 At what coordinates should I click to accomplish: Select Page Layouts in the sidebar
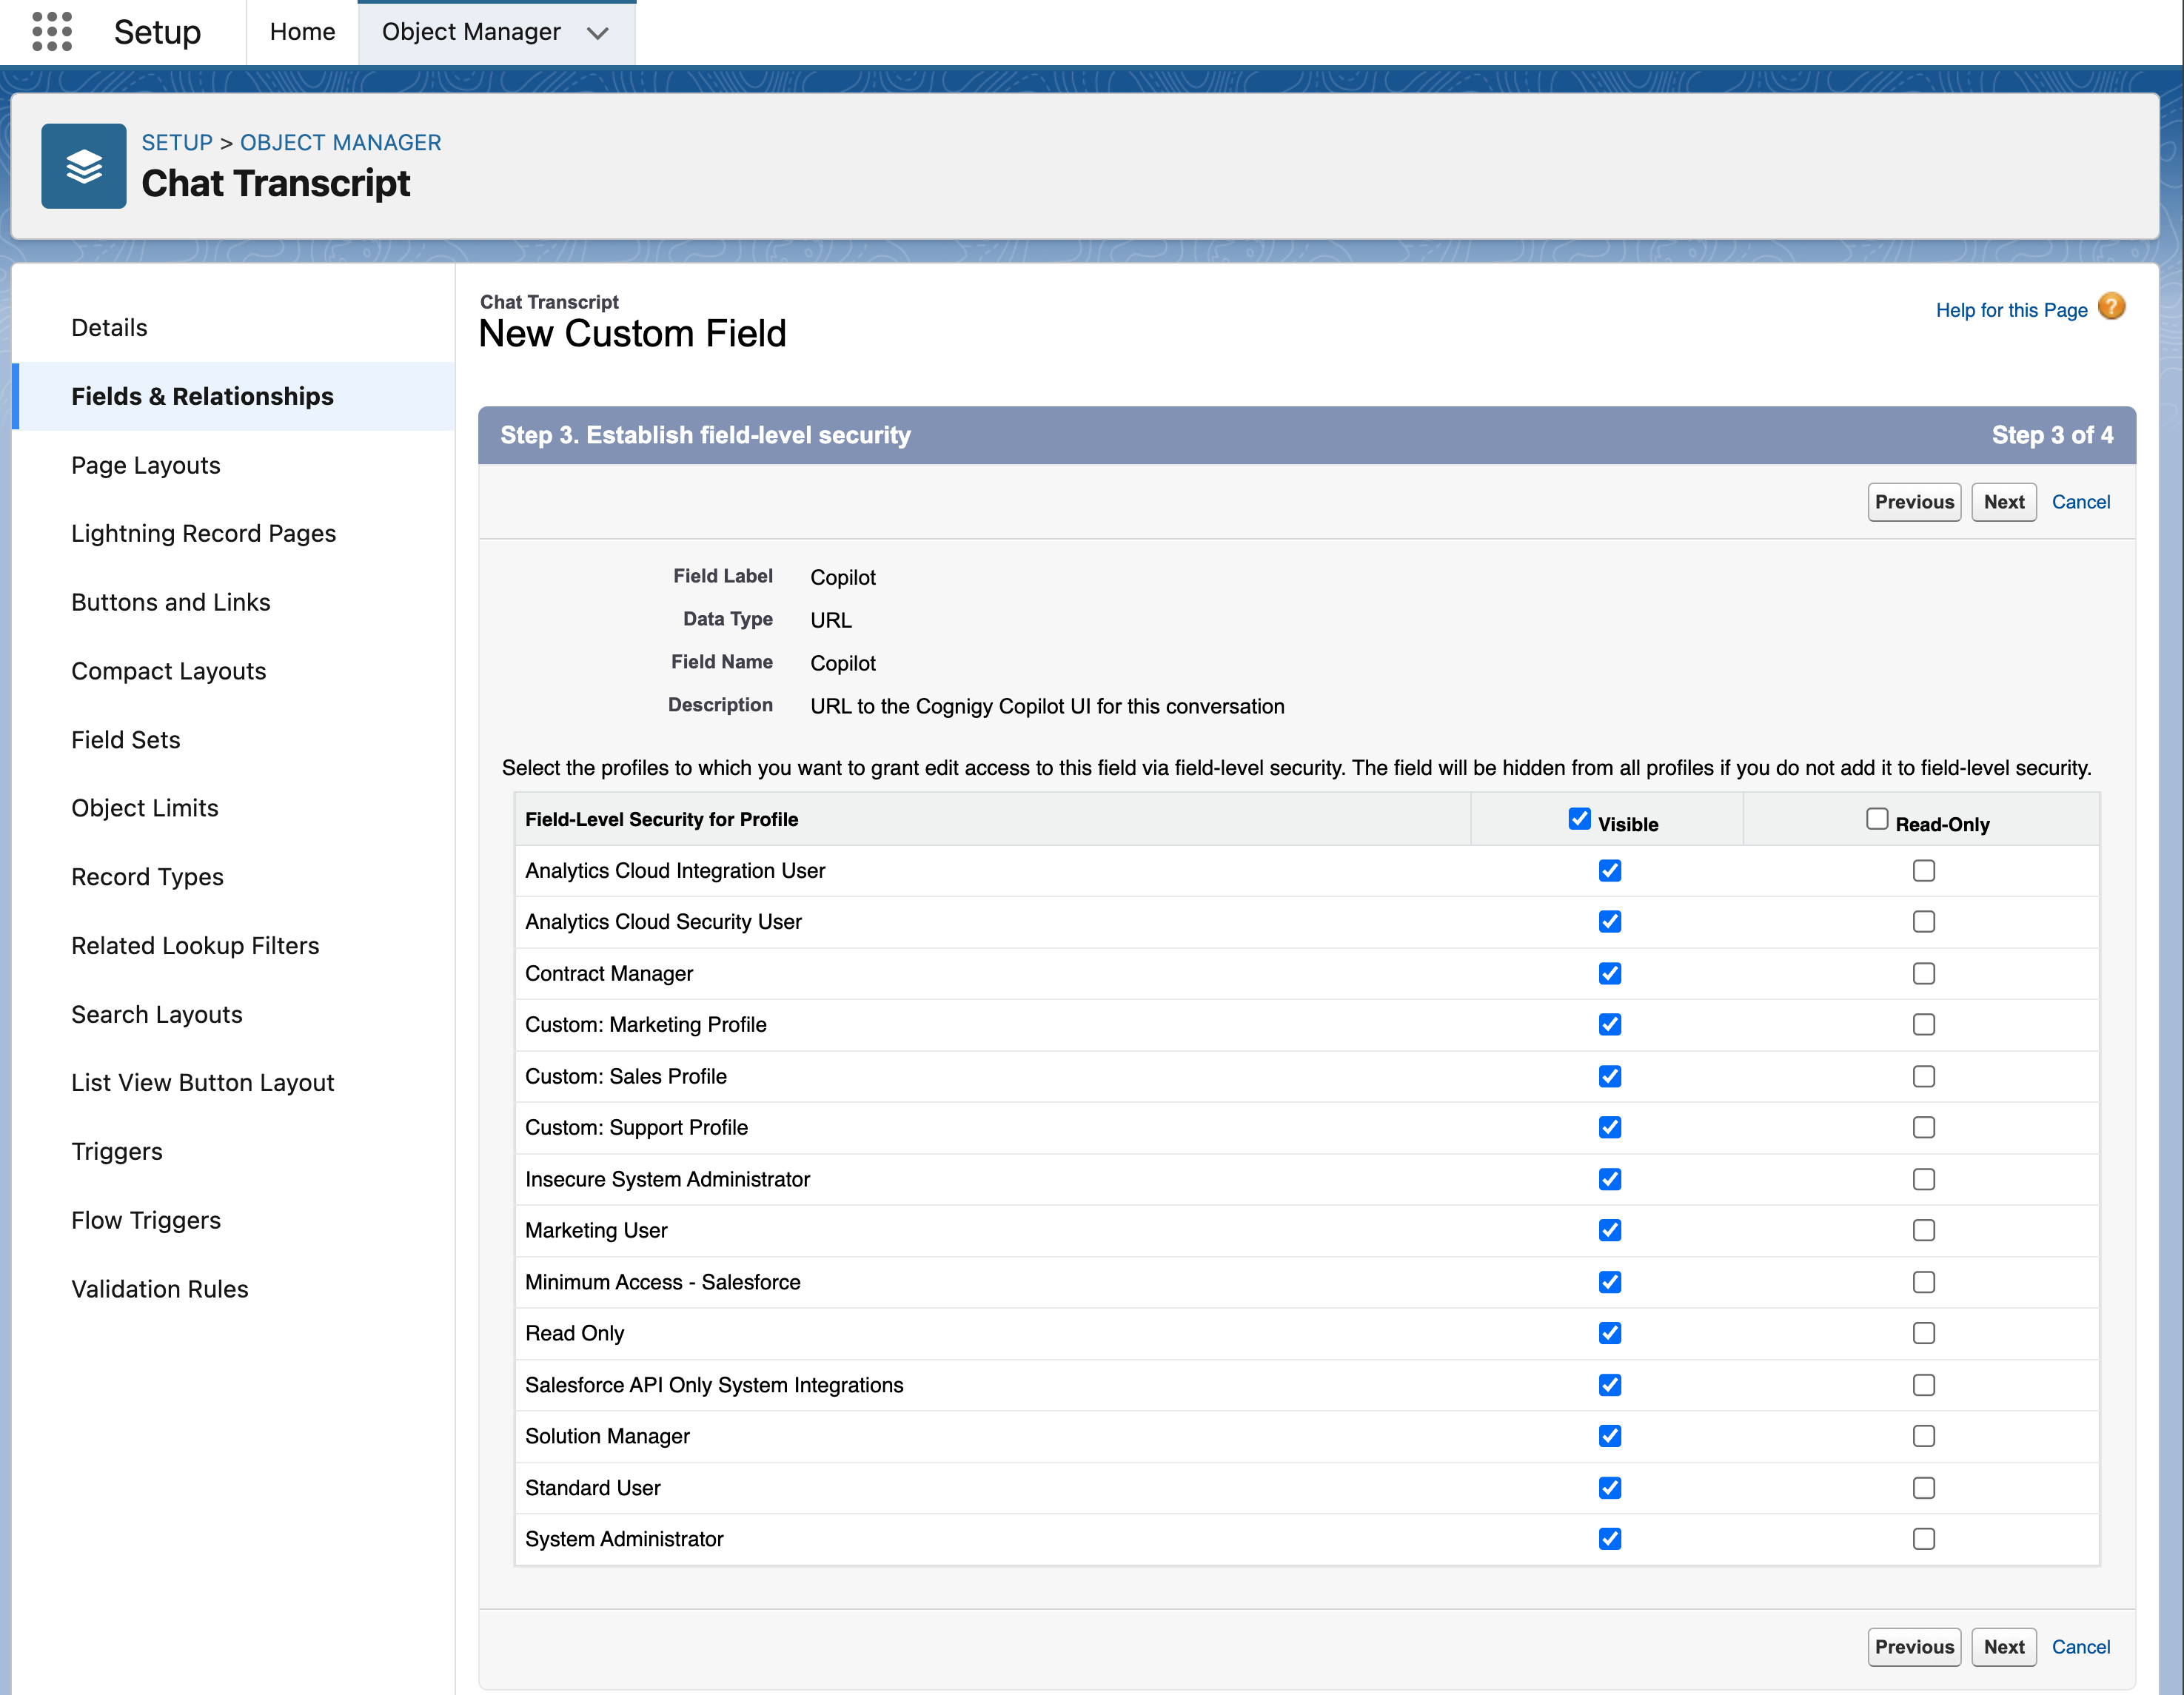[x=146, y=465]
